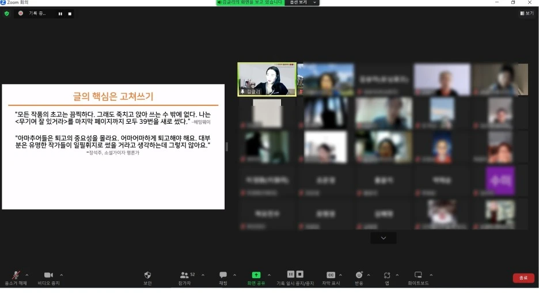The height and width of the screenshot is (293, 539).
Task: Click the 기록 중 recording status label
Action: tap(37, 13)
